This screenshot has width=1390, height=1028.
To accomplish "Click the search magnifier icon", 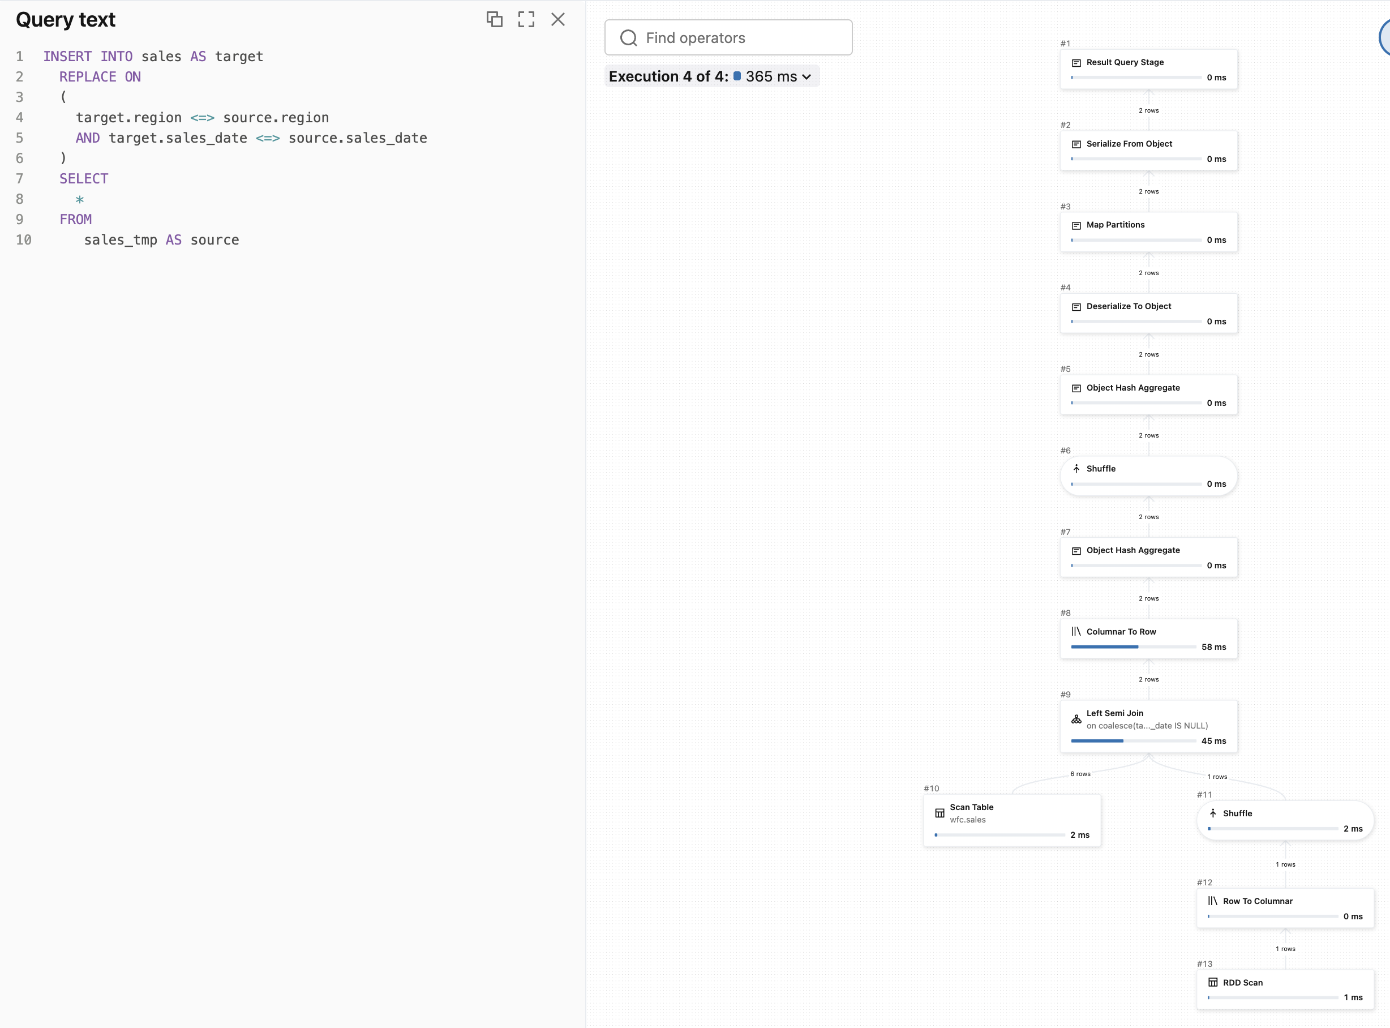I will click(x=628, y=38).
